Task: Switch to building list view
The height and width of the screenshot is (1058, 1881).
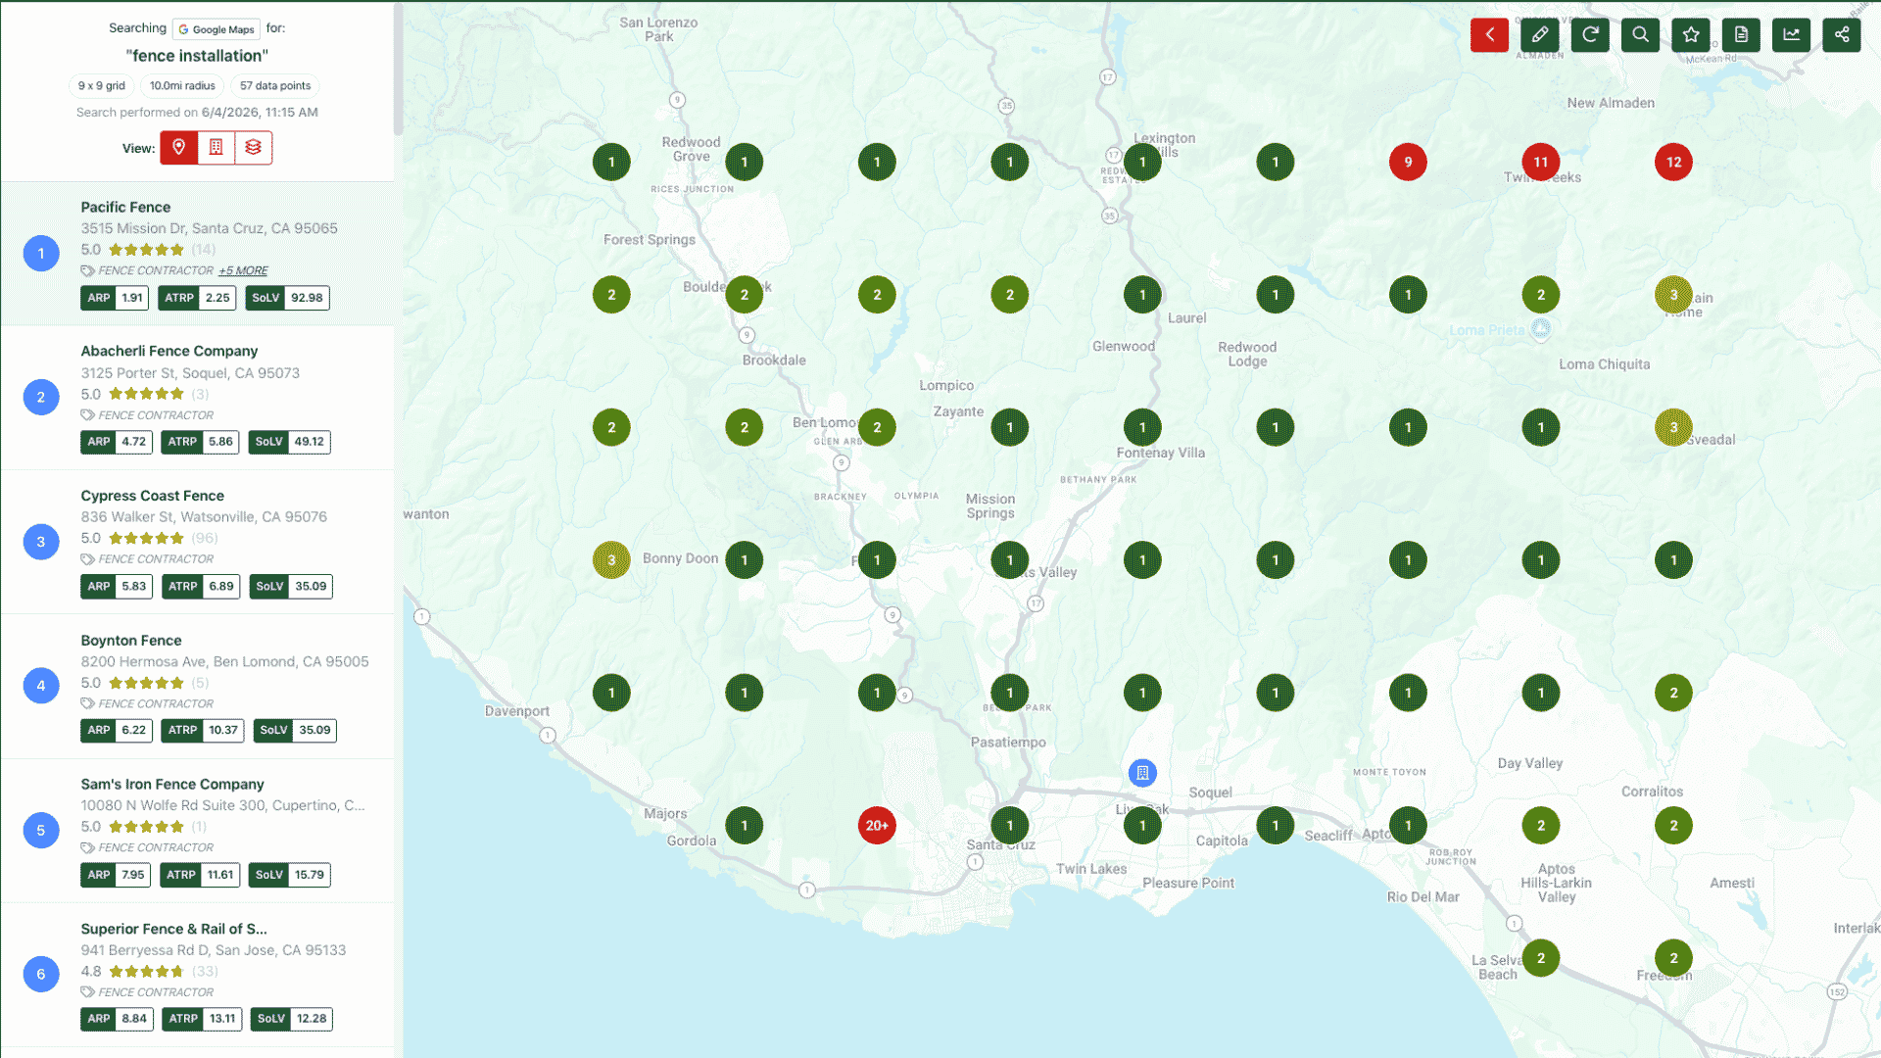Action: point(217,148)
